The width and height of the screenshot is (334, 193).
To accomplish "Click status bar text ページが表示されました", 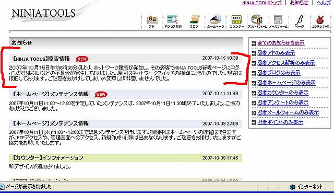I will [x=29, y=187].
